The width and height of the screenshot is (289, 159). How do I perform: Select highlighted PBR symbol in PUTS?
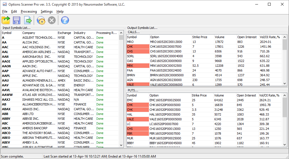click(138, 134)
